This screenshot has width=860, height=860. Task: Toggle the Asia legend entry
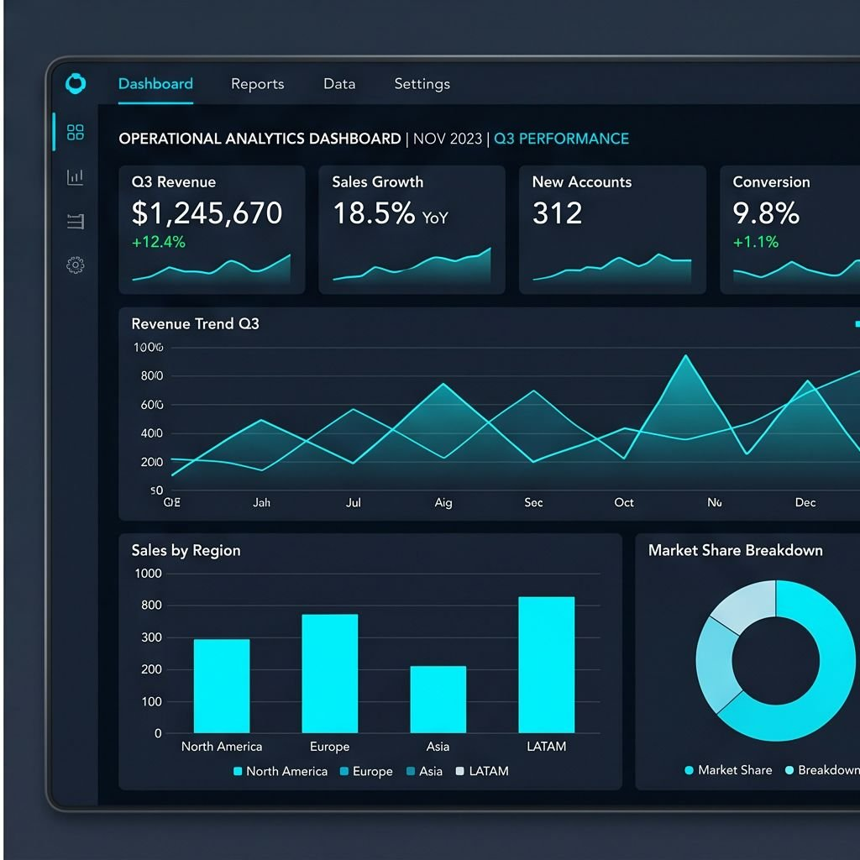coord(424,771)
